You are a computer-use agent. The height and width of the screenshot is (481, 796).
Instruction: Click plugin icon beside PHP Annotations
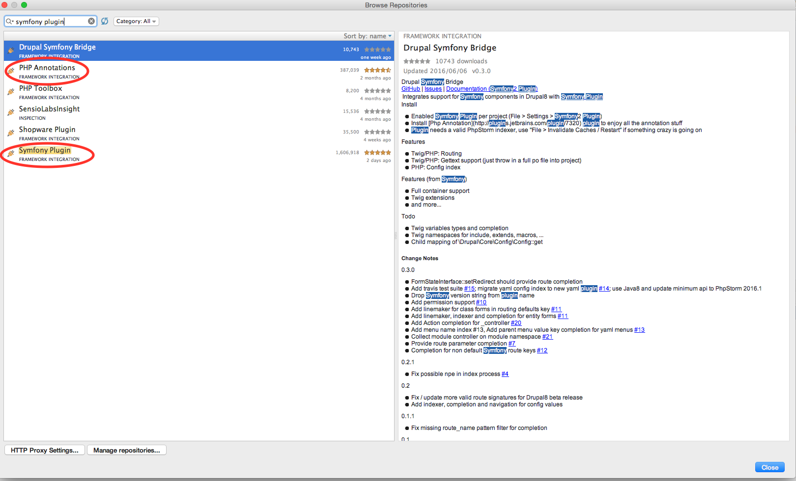coord(11,71)
